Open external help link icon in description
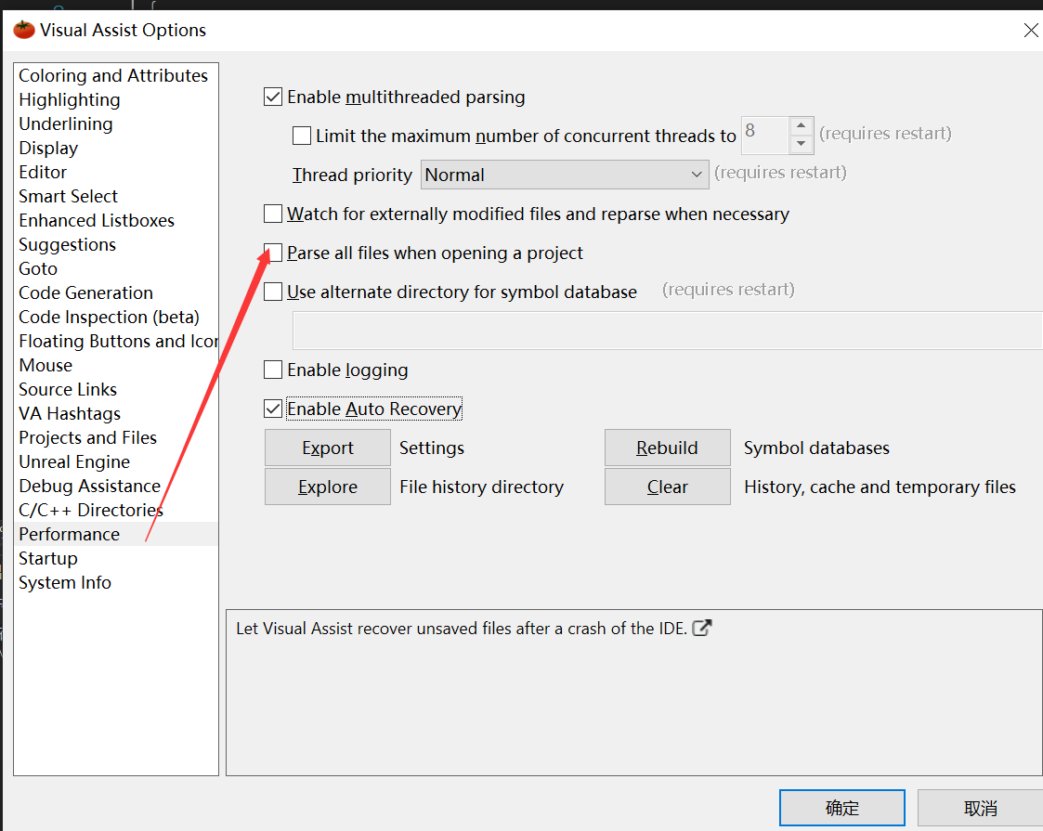 (703, 629)
